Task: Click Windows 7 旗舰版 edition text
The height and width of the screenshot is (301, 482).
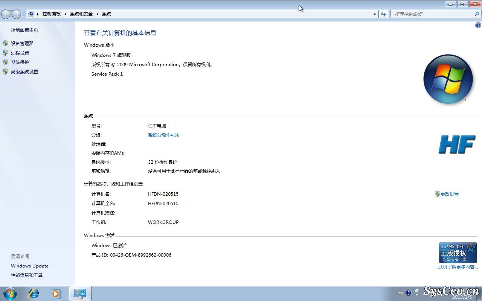Action: (111, 55)
